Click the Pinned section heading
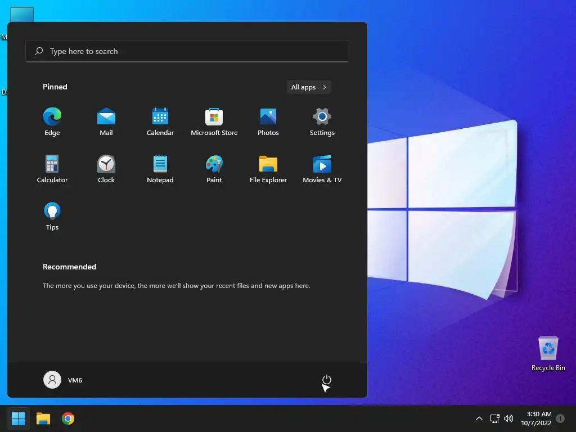This screenshot has width=576, height=432. (x=55, y=87)
